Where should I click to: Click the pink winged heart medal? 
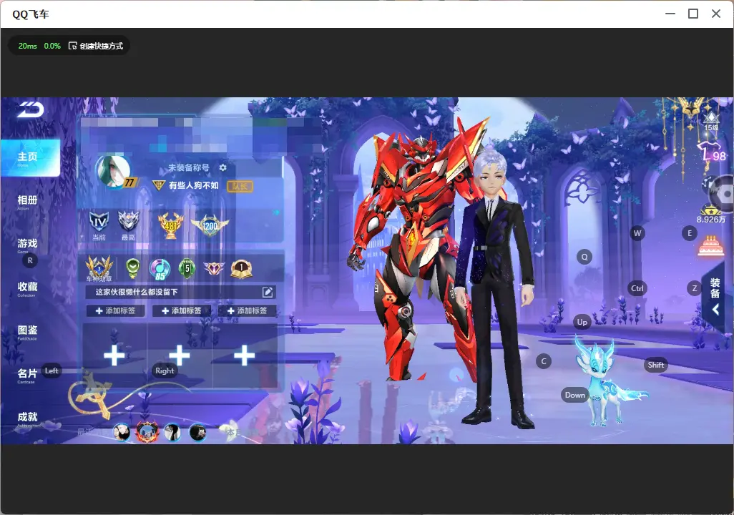pyautogui.click(x=214, y=268)
